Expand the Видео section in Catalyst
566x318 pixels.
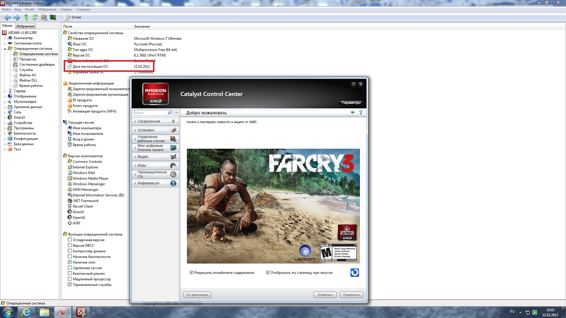point(143,157)
